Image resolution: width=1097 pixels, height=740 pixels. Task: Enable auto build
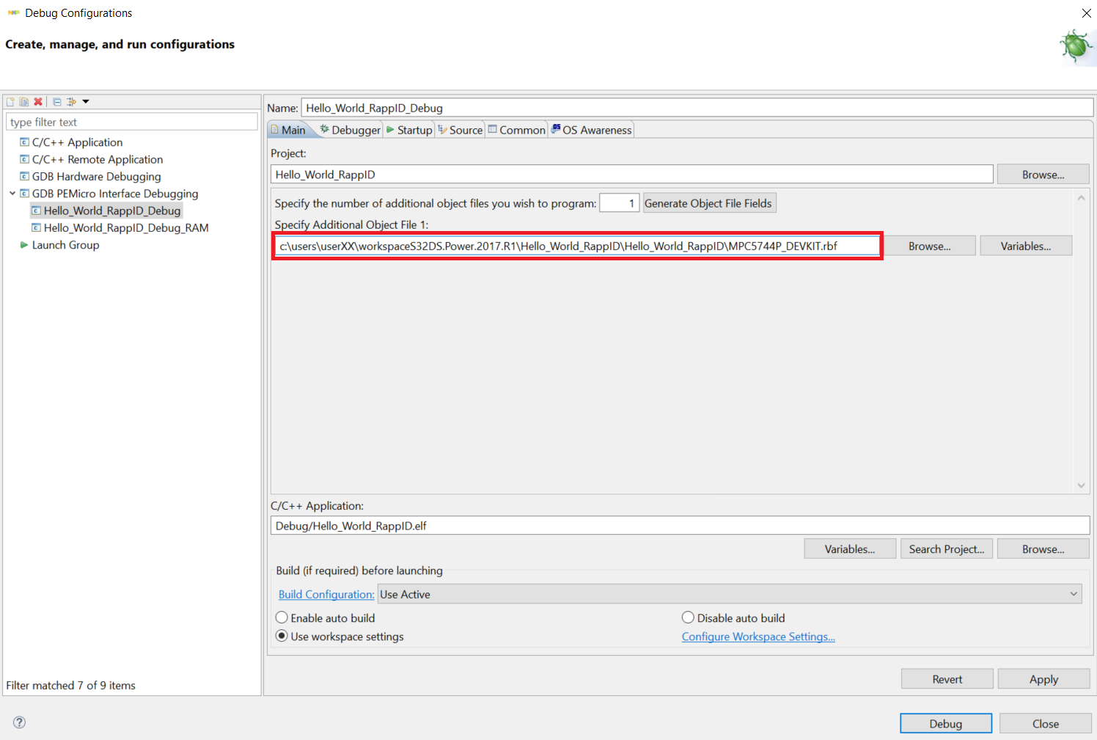(x=282, y=618)
